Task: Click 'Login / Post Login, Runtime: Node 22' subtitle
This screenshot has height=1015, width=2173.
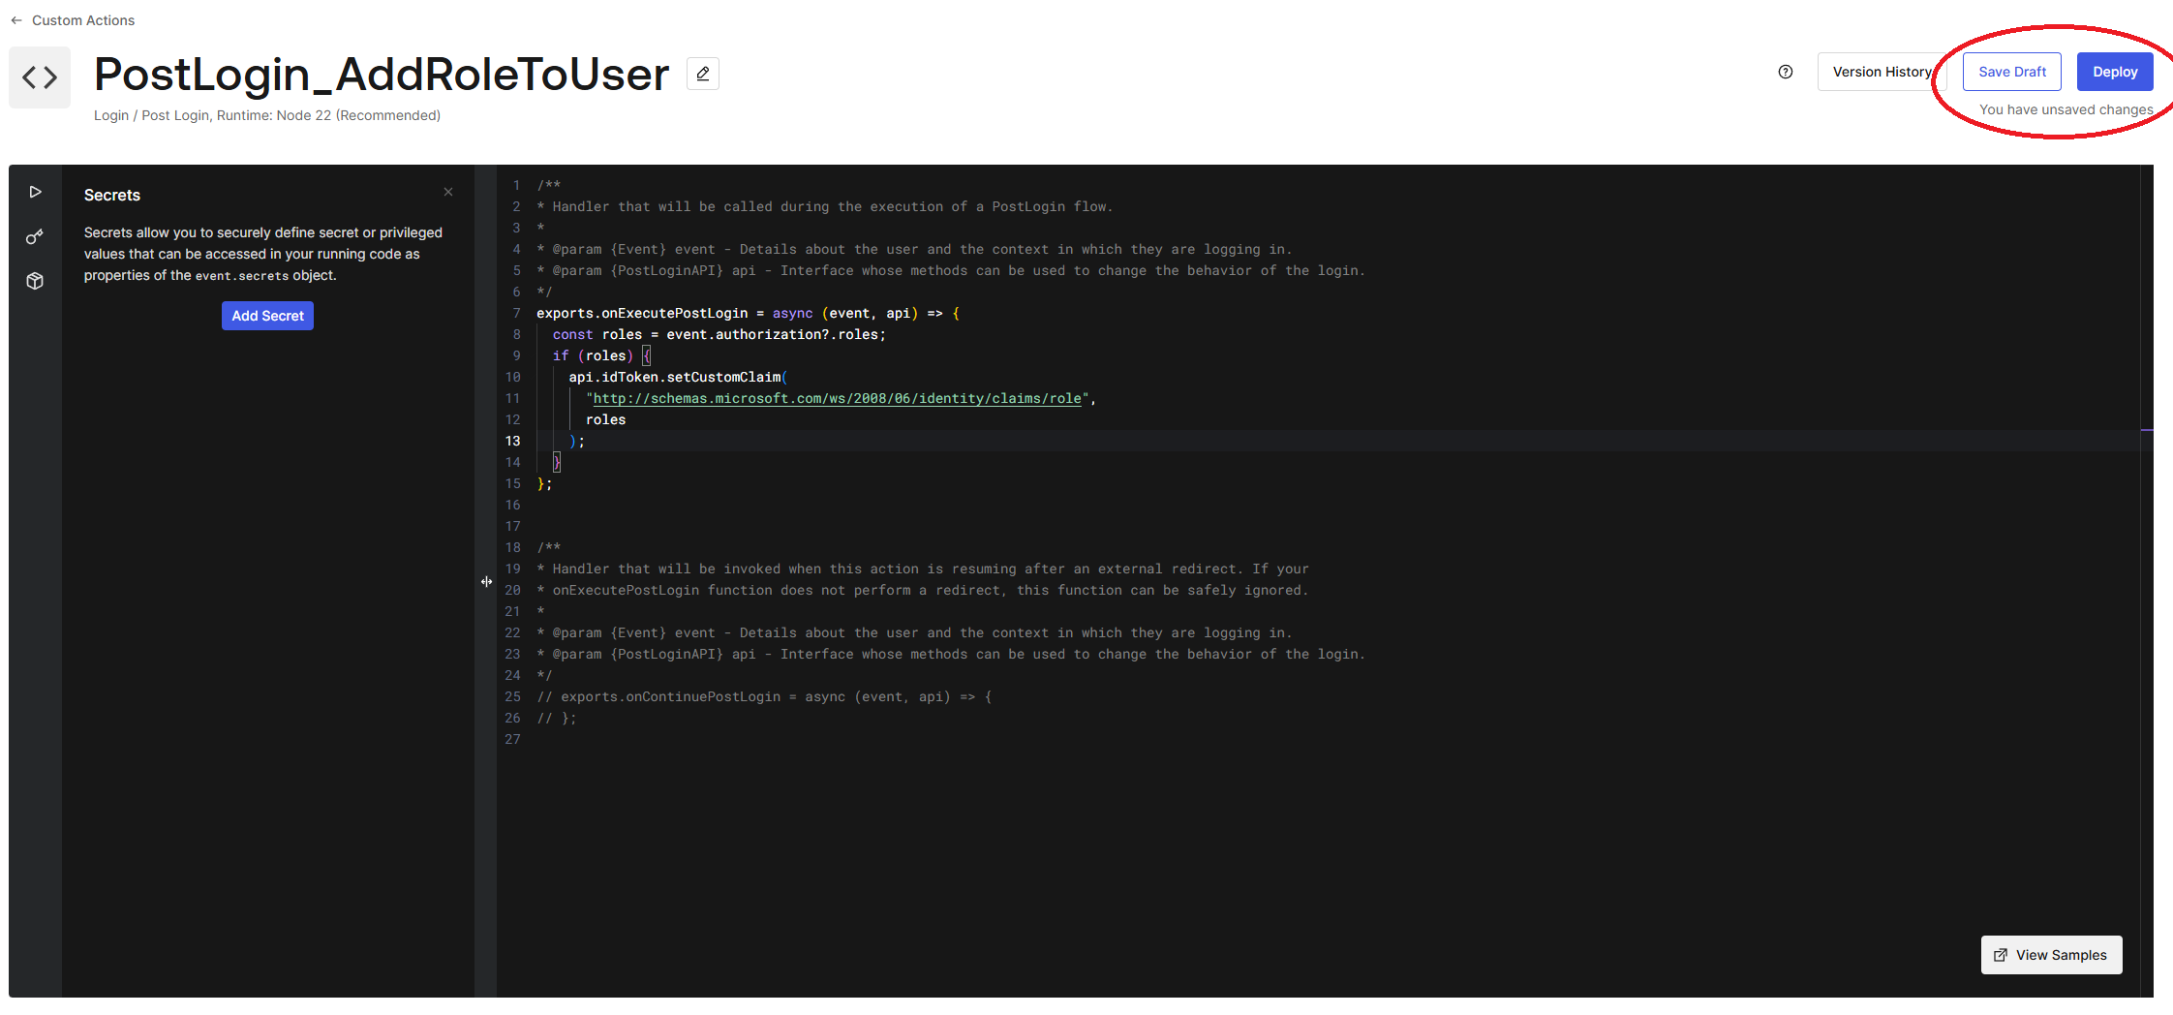Action: tap(267, 115)
